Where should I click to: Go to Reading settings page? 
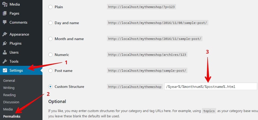[9, 95]
